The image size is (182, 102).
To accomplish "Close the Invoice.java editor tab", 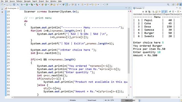I will coord(18,8).
